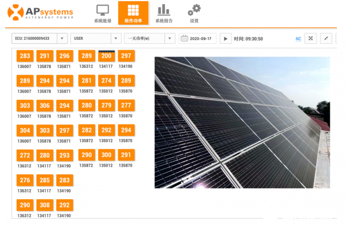
Task: Click the 时间: 09:30:50 time label
Action: [x=248, y=39]
